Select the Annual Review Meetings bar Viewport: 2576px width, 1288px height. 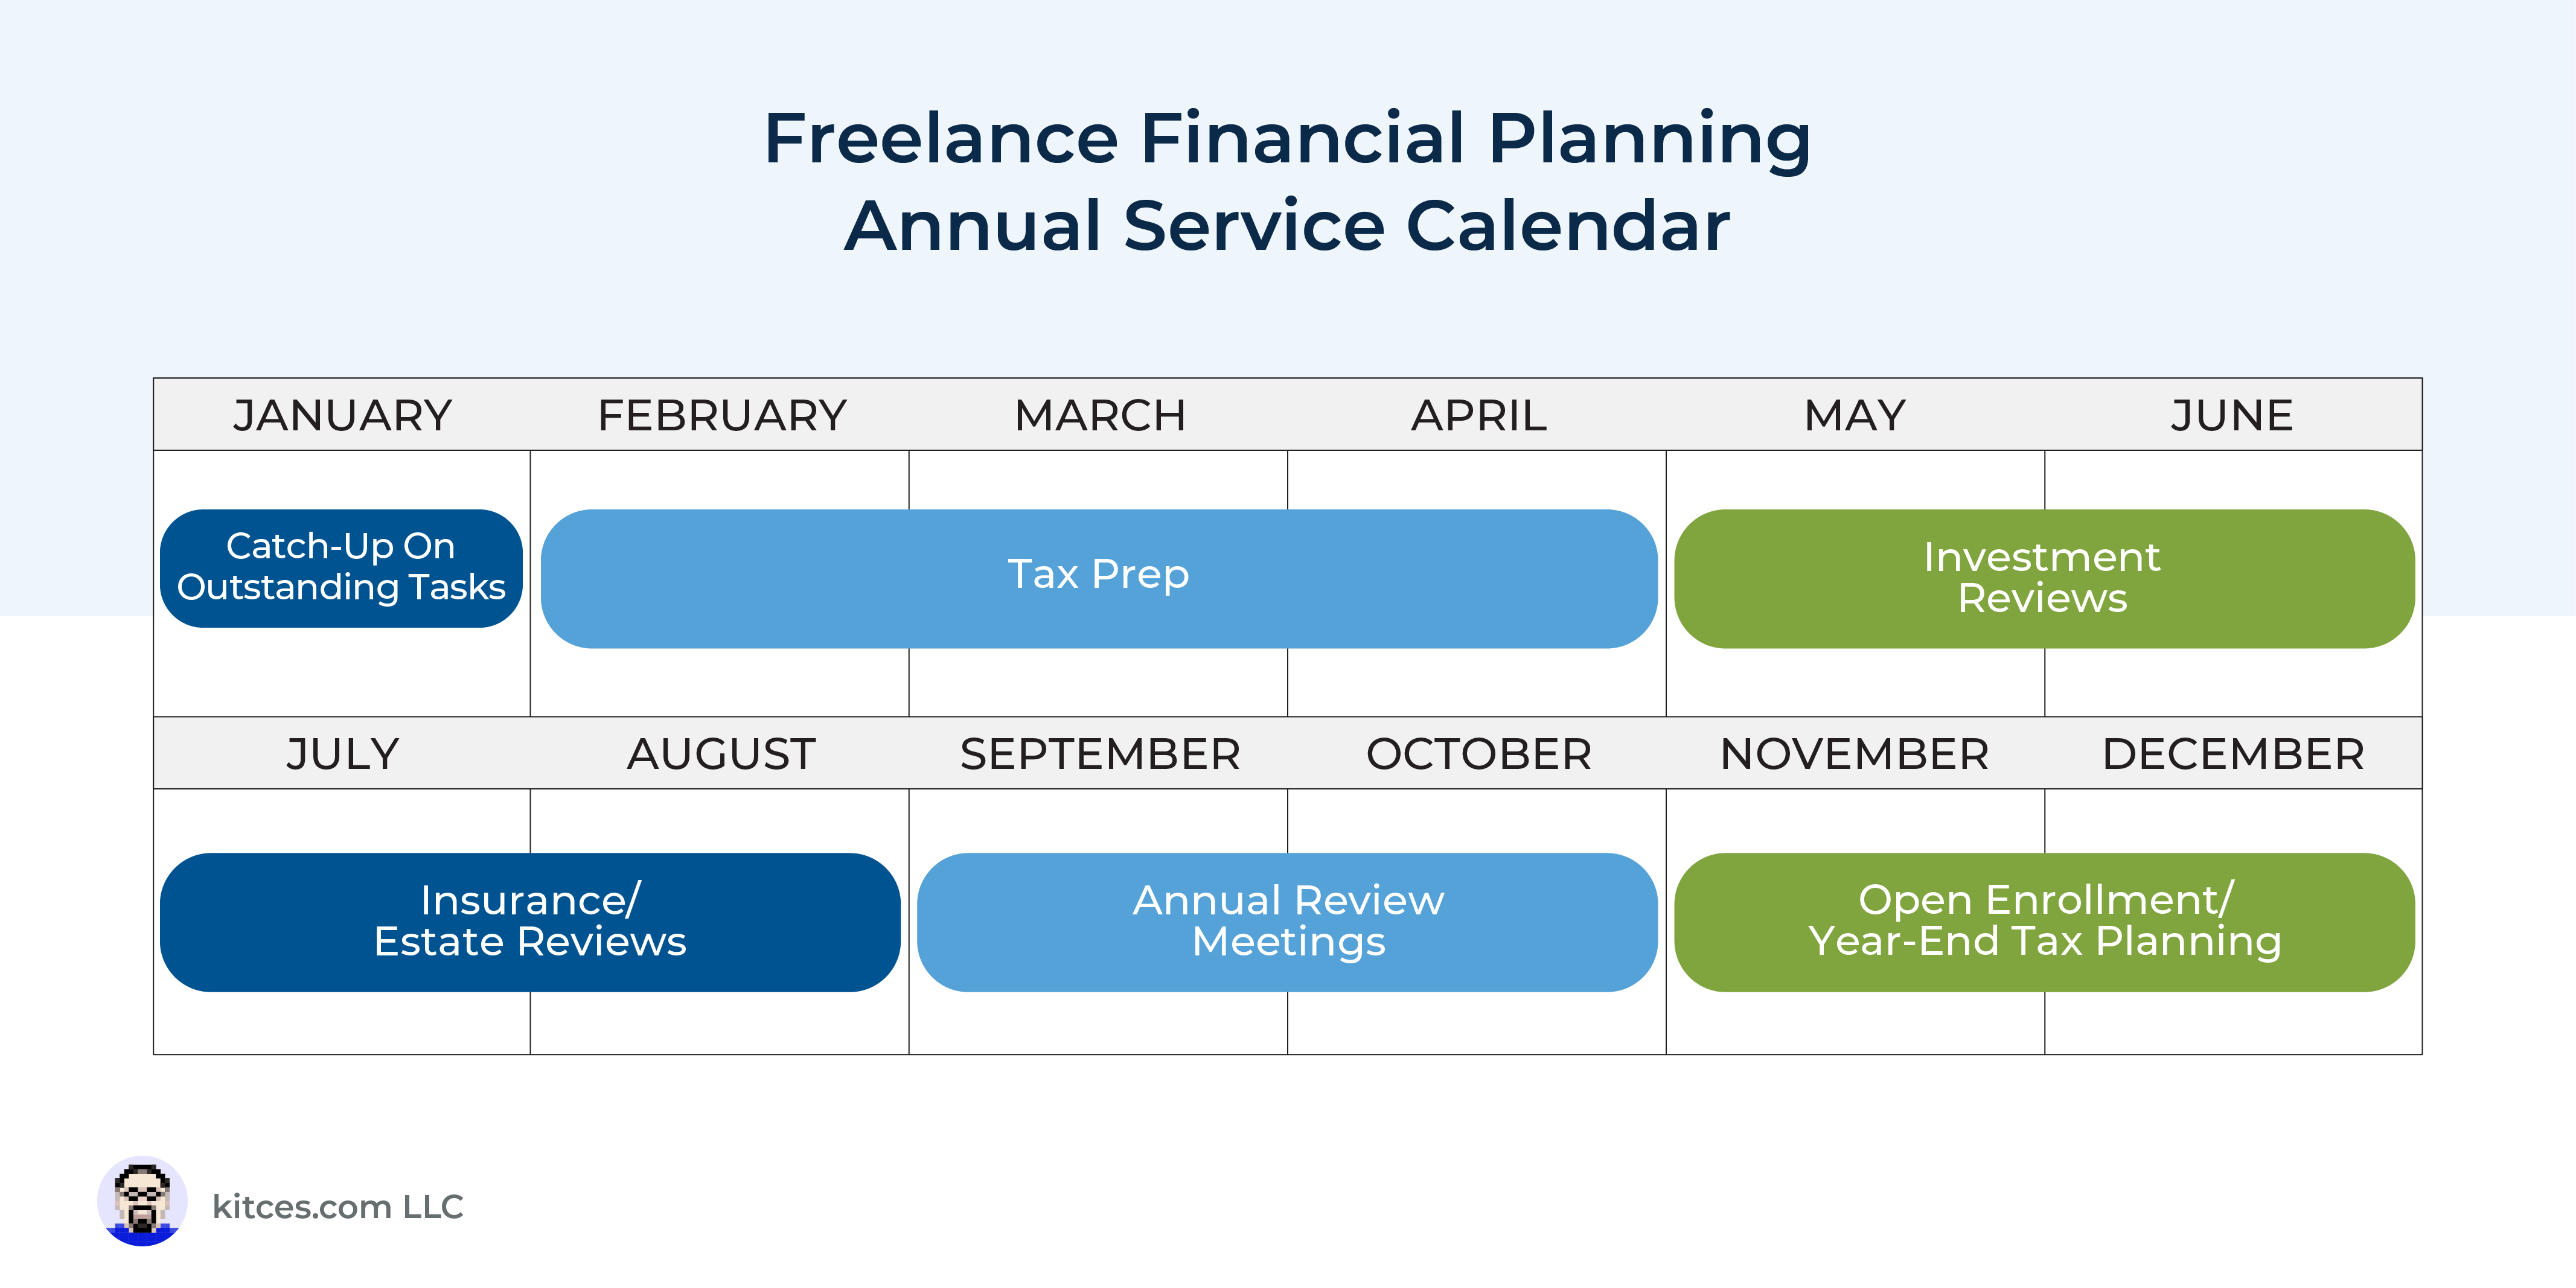[x=1287, y=921]
